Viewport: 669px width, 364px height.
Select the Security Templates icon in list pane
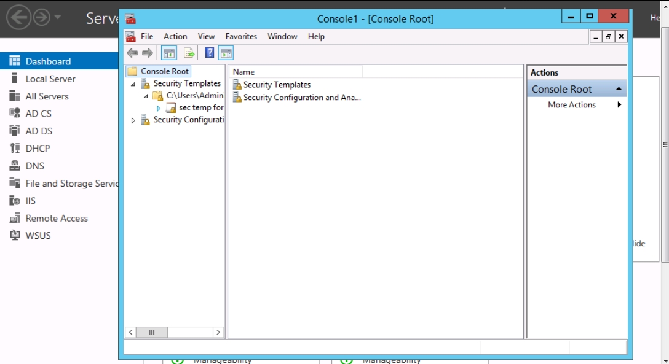tap(237, 85)
